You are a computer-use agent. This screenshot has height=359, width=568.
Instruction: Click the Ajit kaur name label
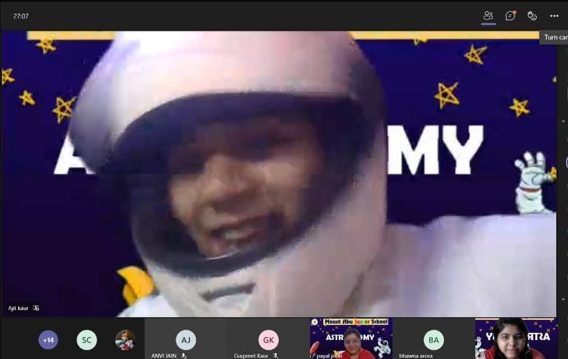coord(18,308)
